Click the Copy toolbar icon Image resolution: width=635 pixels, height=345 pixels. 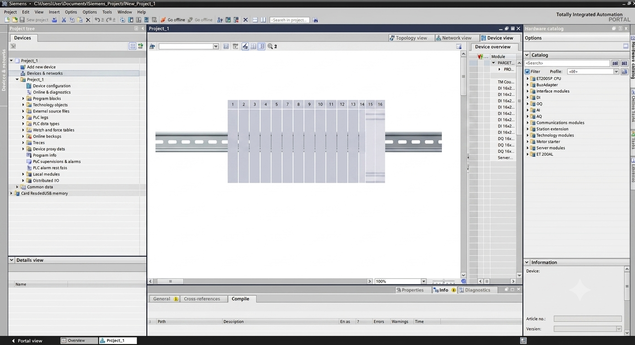click(72, 20)
